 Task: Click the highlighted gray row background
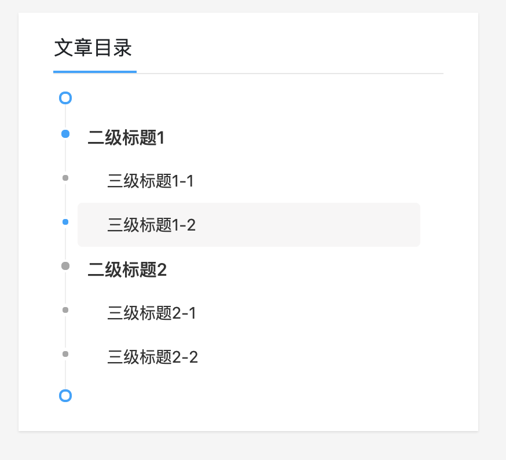(289, 225)
